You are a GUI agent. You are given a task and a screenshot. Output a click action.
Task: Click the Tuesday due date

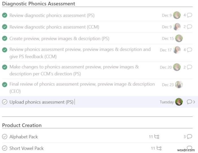click(x=167, y=102)
